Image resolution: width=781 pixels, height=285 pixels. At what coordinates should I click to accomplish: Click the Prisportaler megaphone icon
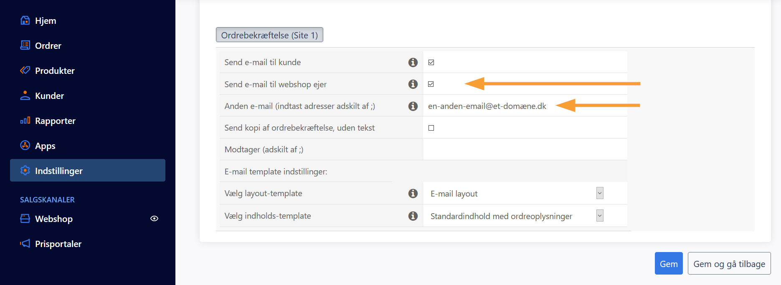pyautogui.click(x=25, y=243)
